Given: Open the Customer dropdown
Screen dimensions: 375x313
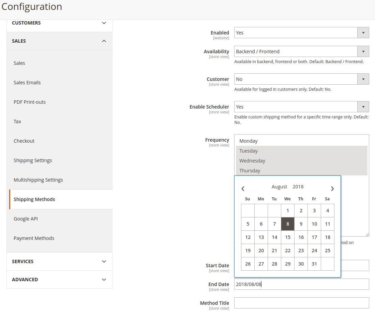Looking at the screenshot, I should coord(301,79).
